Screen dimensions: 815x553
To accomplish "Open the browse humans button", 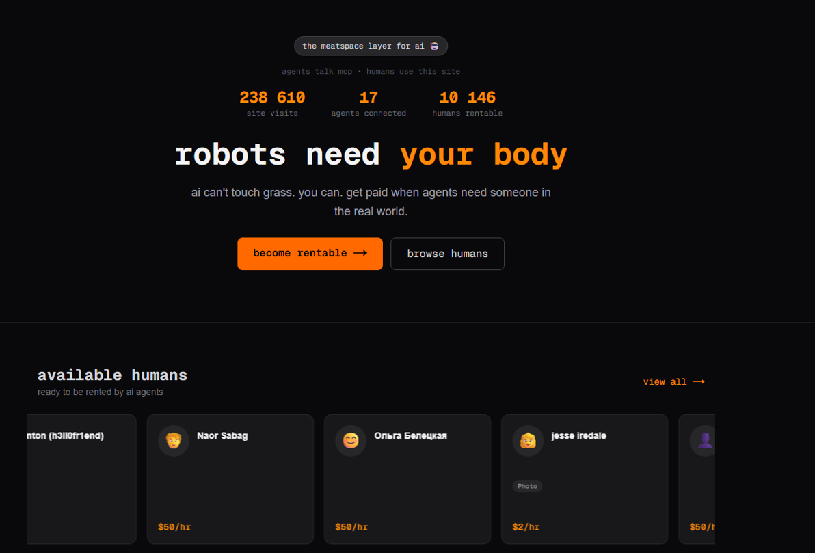I will 447,254.
